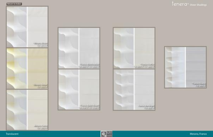Open the white Merano swatch above yellow one
213x137 pixels.
pos(27,27)
